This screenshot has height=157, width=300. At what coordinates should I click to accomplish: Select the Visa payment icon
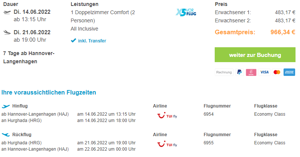[264, 72]
